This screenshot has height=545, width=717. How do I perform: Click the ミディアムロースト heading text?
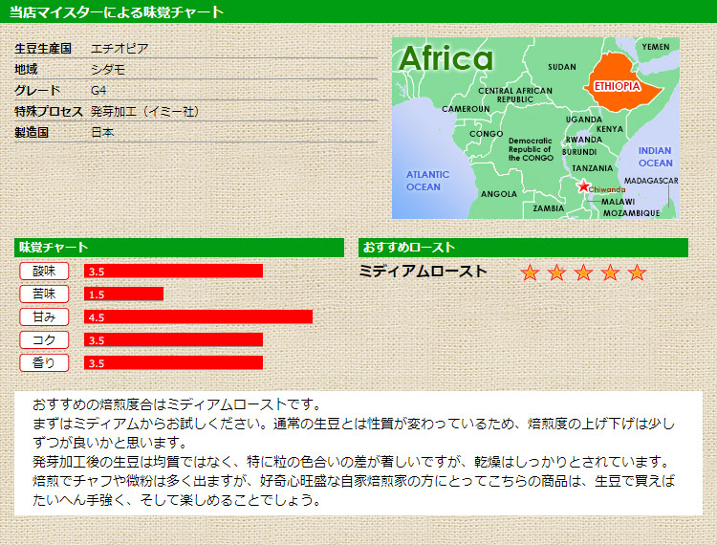[x=423, y=272]
